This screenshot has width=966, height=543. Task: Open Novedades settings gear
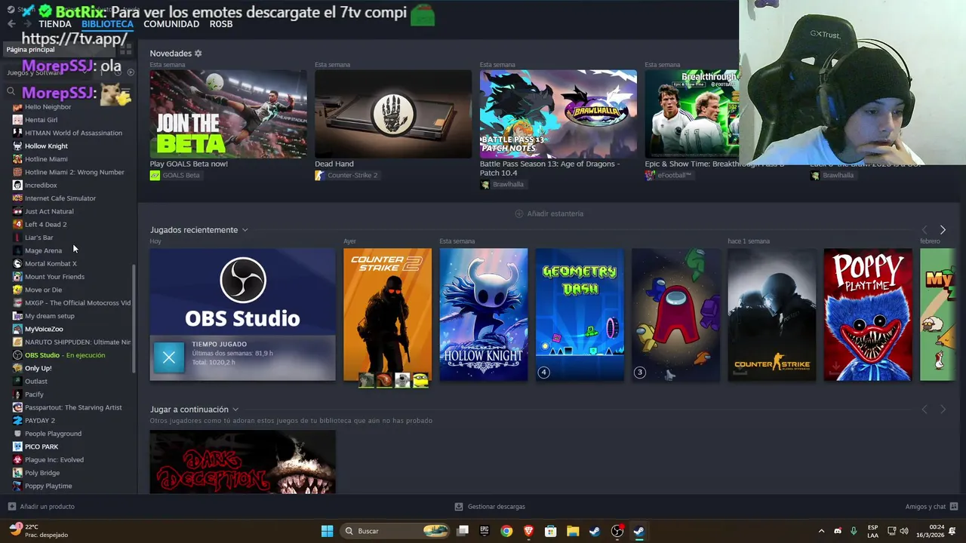pos(198,54)
